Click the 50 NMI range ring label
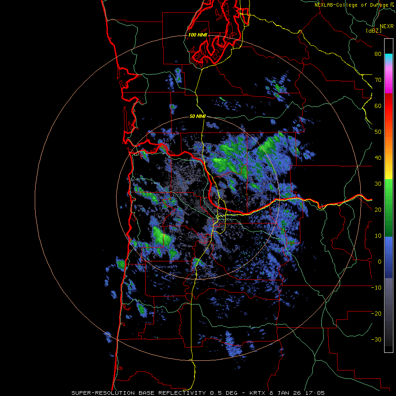This screenshot has width=396, height=396. point(198,117)
